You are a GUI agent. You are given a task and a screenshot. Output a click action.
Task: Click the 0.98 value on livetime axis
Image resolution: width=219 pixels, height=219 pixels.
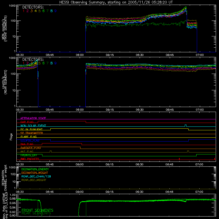[13, 199]
